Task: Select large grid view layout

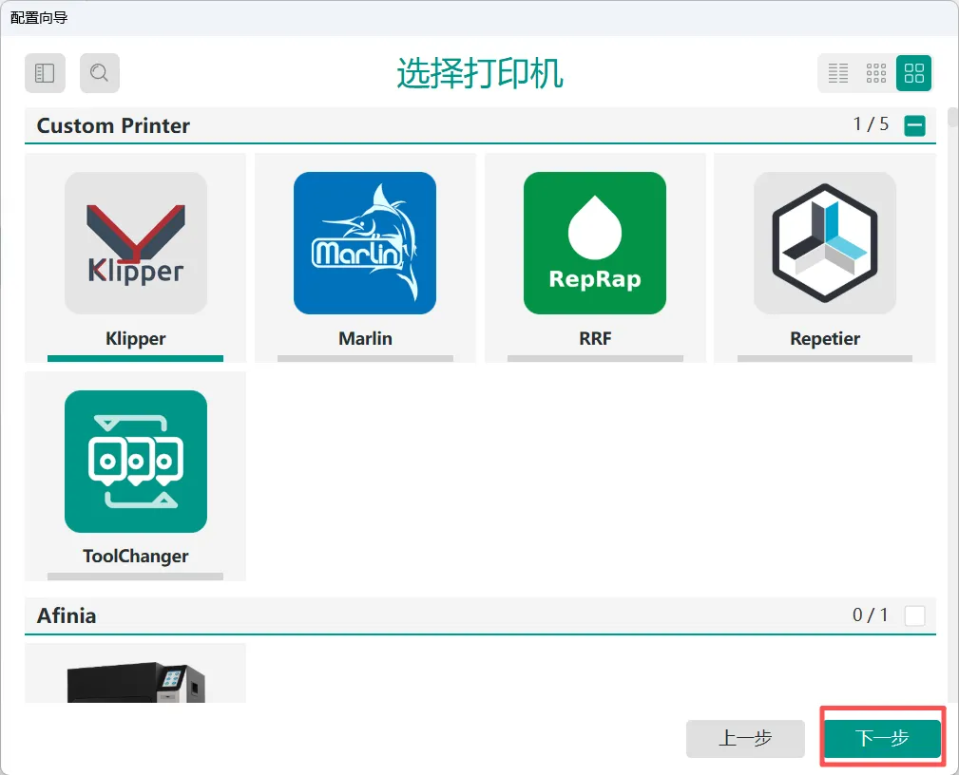Action: click(x=913, y=73)
